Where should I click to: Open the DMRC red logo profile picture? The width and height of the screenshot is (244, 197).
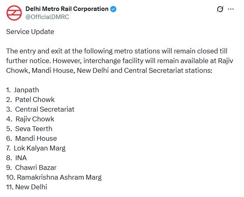14,13
